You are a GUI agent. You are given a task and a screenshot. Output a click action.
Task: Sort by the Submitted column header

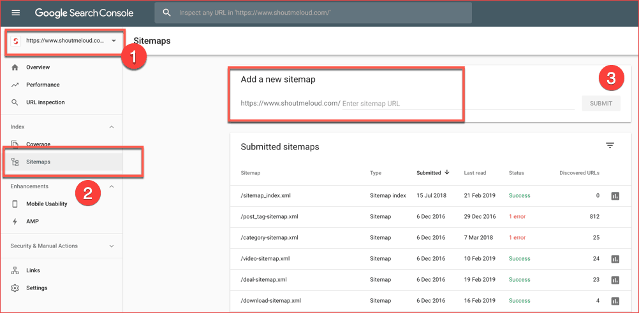click(x=429, y=173)
